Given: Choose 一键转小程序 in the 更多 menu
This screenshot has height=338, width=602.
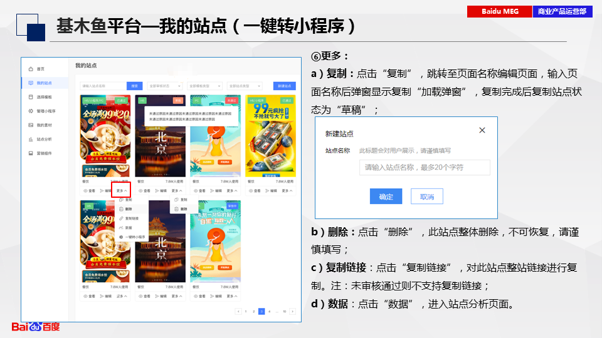Looking at the screenshot, I should tap(135, 237).
